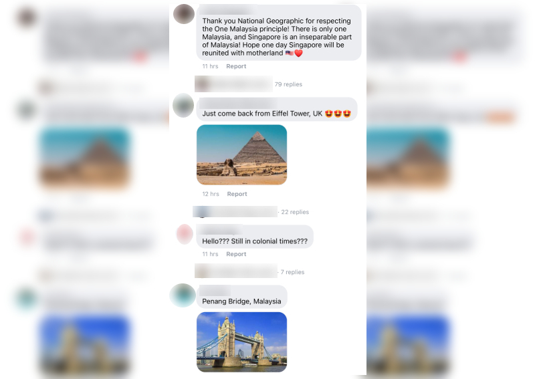
Task: Click the heart-eyes emojis after Eiffel Tower, UK
Action: point(338,114)
